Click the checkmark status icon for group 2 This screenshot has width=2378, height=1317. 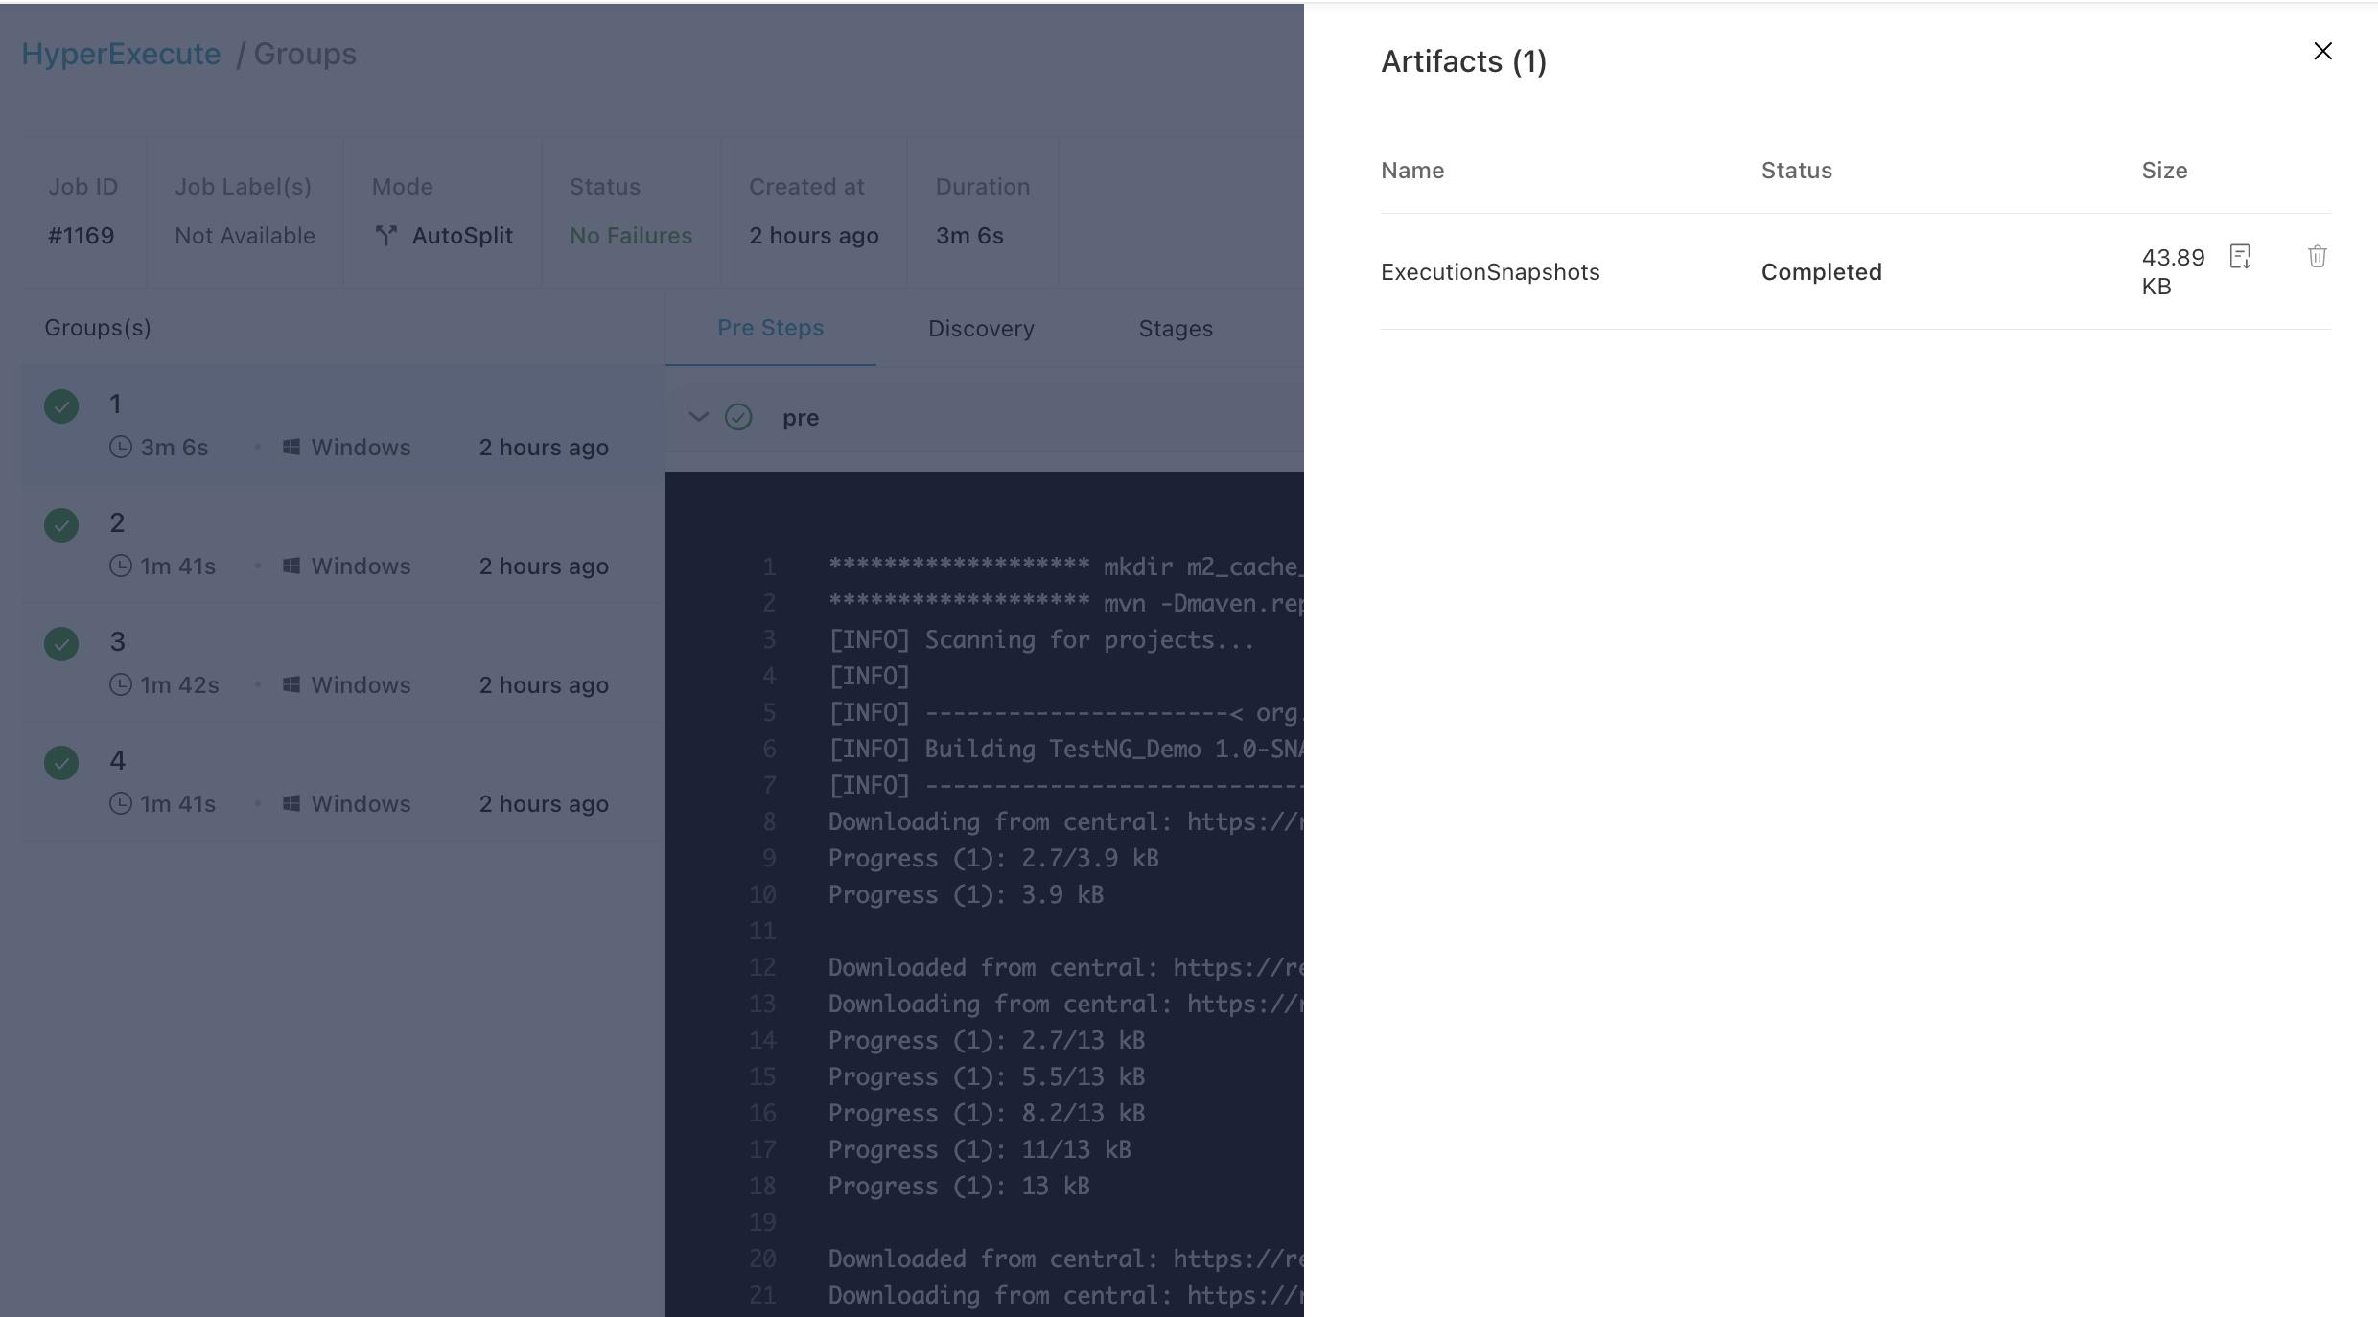61,525
